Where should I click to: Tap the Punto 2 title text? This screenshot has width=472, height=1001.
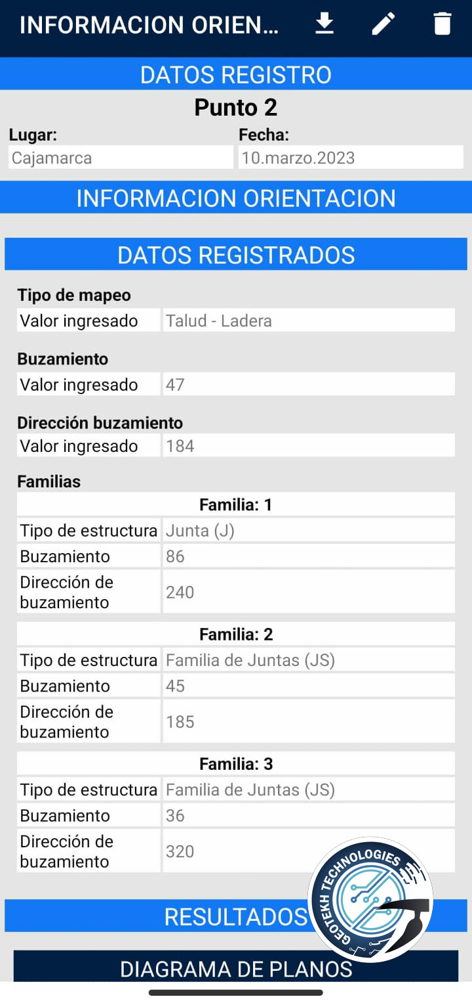[x=236, y=107]
